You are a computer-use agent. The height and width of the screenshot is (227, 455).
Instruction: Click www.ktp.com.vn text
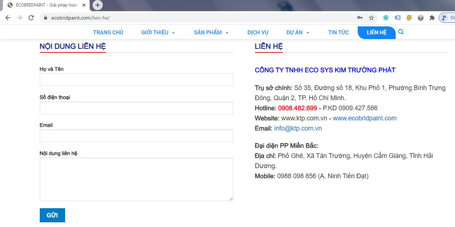[304, 118]
